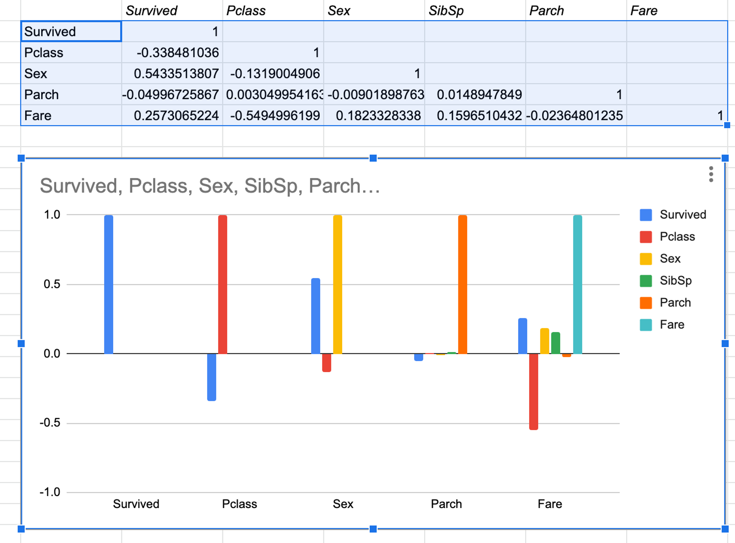Screen dimensions: 735x543
Task: Select the cell containing 0.5433513807
Action: coord(172,73)
